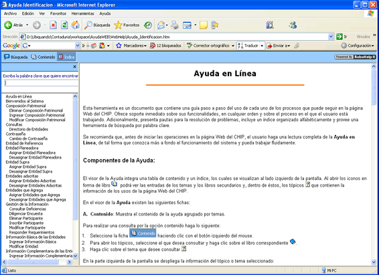379x275 pixels.
Task: Click the Traducir button
Action: point(248,45)
